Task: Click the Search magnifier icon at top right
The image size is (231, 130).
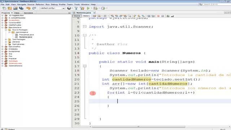Action: (201, 4)
